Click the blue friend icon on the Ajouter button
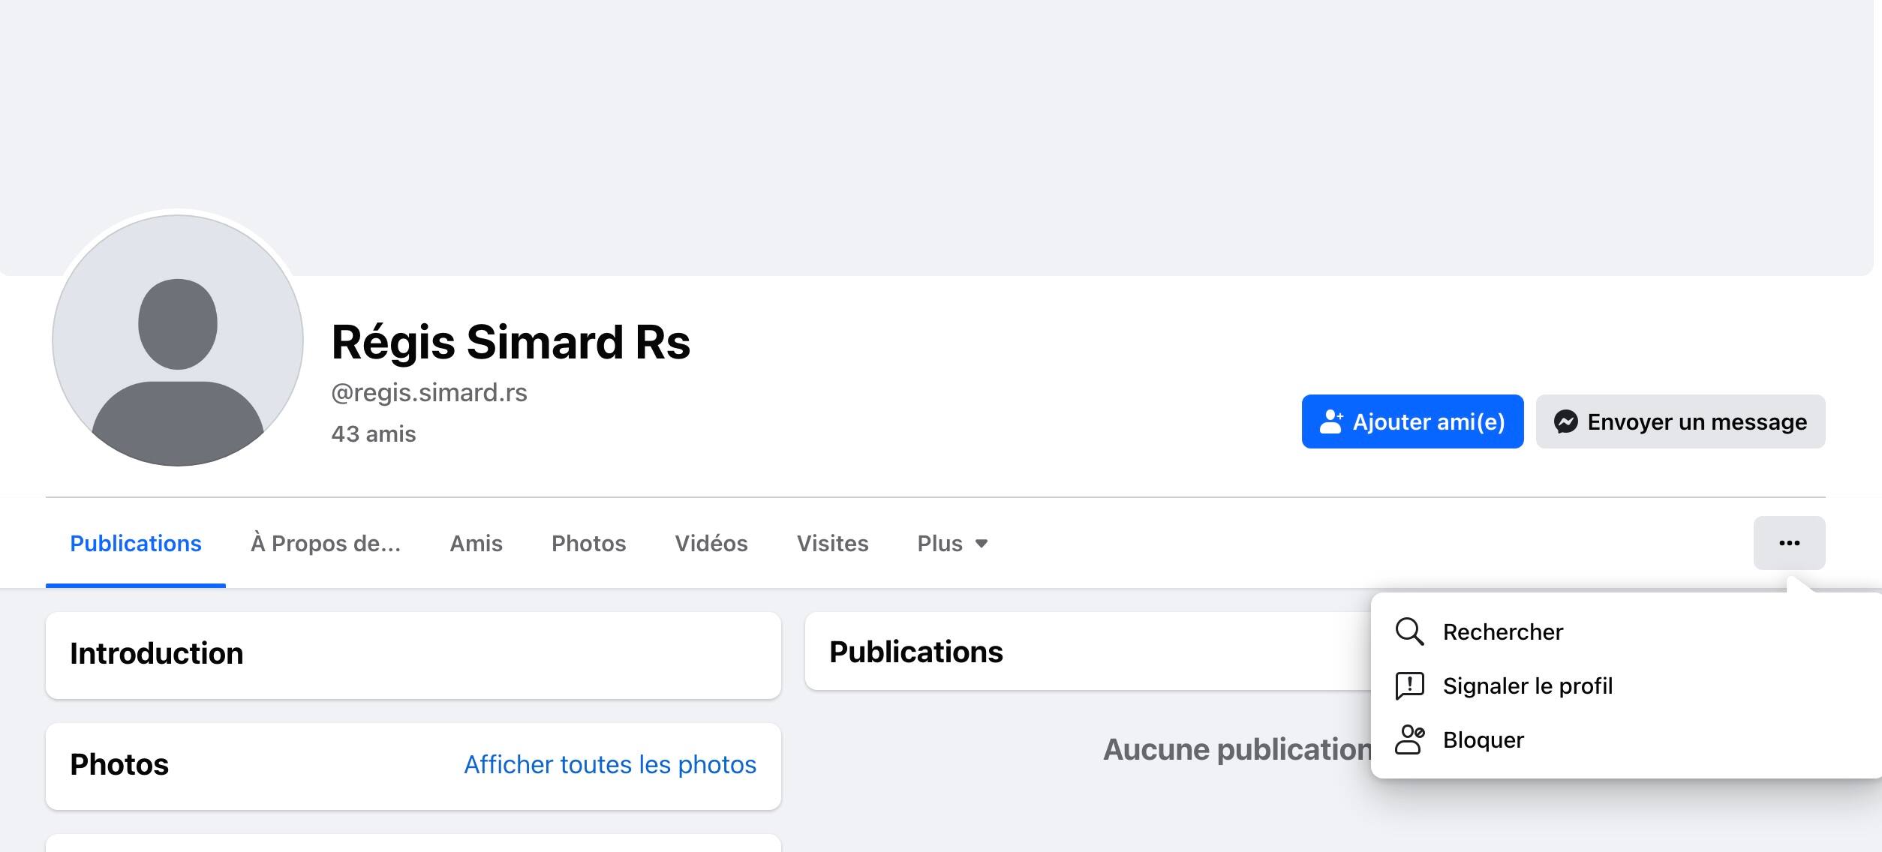The height and width of the screenshot is (852, 1882). 1332,421
